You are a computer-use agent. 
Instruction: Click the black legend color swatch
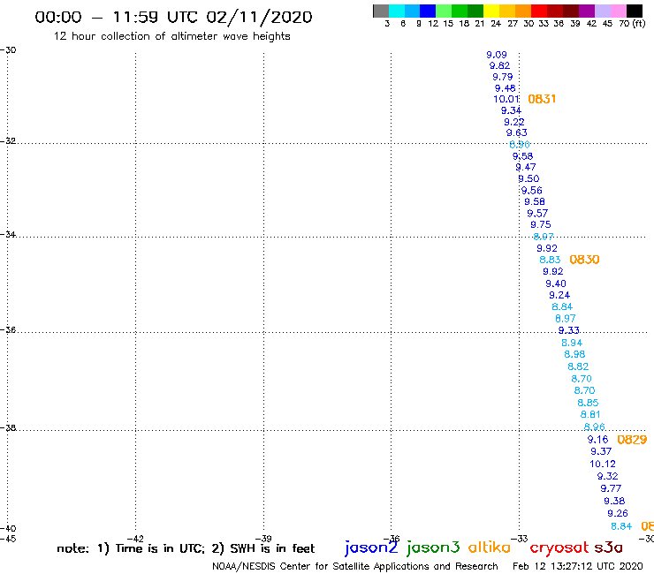click(634, 11)
